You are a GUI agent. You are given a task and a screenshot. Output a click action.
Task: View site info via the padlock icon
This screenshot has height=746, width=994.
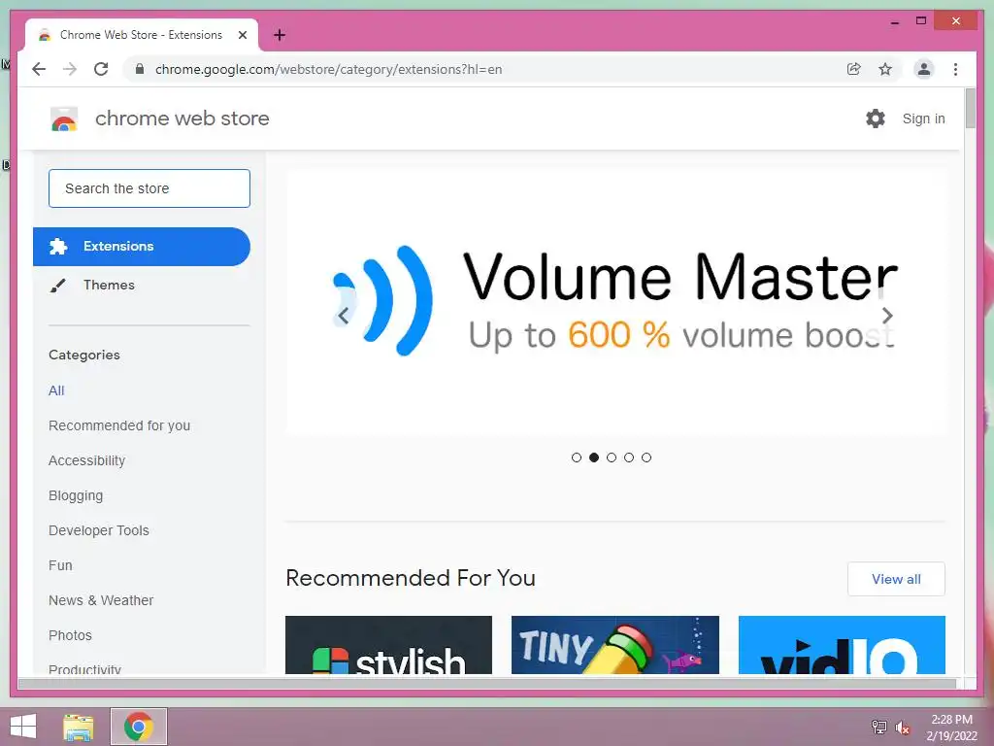coord(140,69)
